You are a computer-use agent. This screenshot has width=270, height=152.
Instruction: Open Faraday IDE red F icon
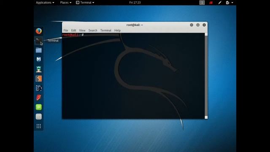38,98
